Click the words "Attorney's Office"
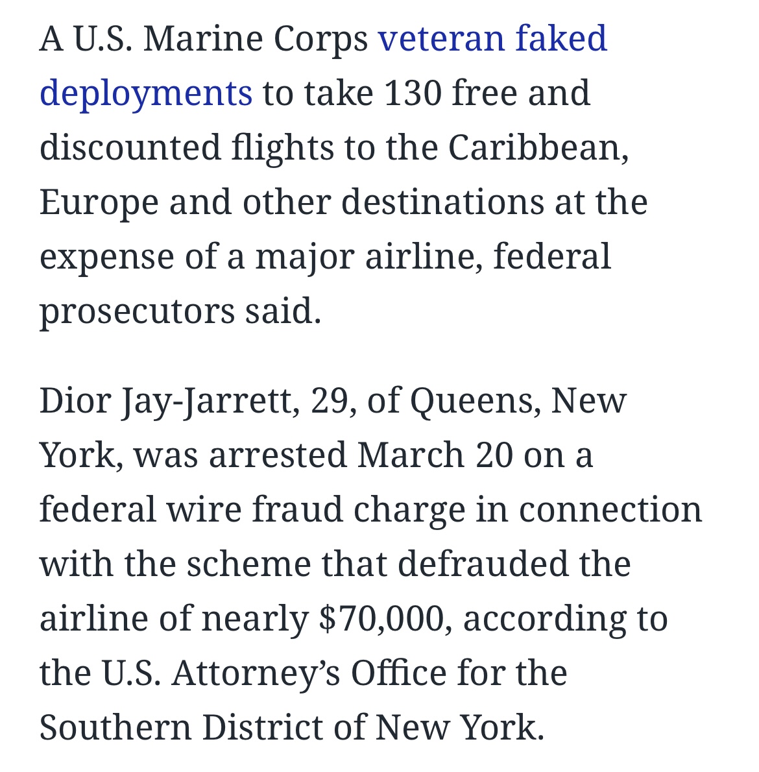The height and width of the screenshot is (772, 759). tap(309, 673)
